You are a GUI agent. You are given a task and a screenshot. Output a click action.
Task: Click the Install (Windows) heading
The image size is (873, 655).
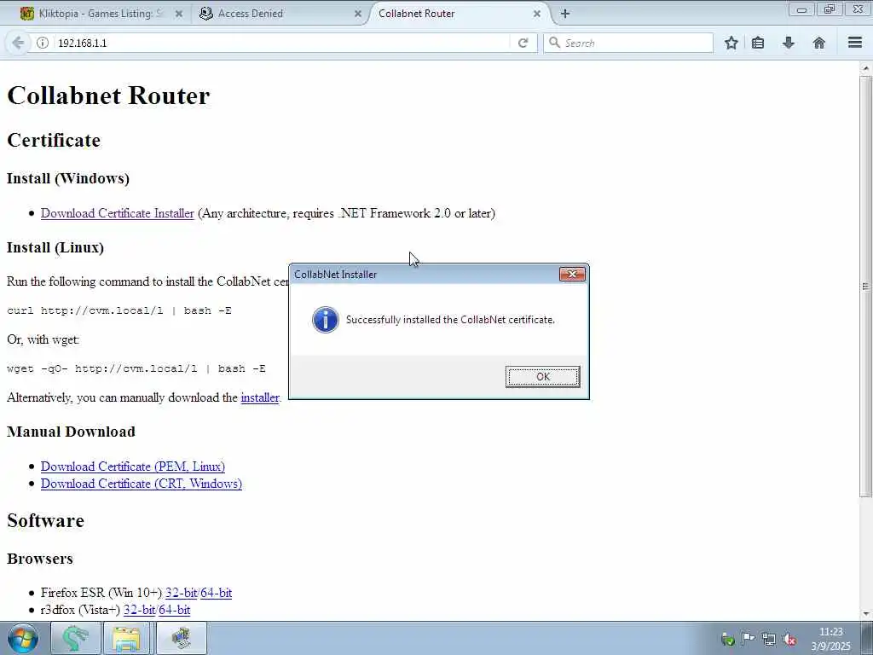(68, 178)
